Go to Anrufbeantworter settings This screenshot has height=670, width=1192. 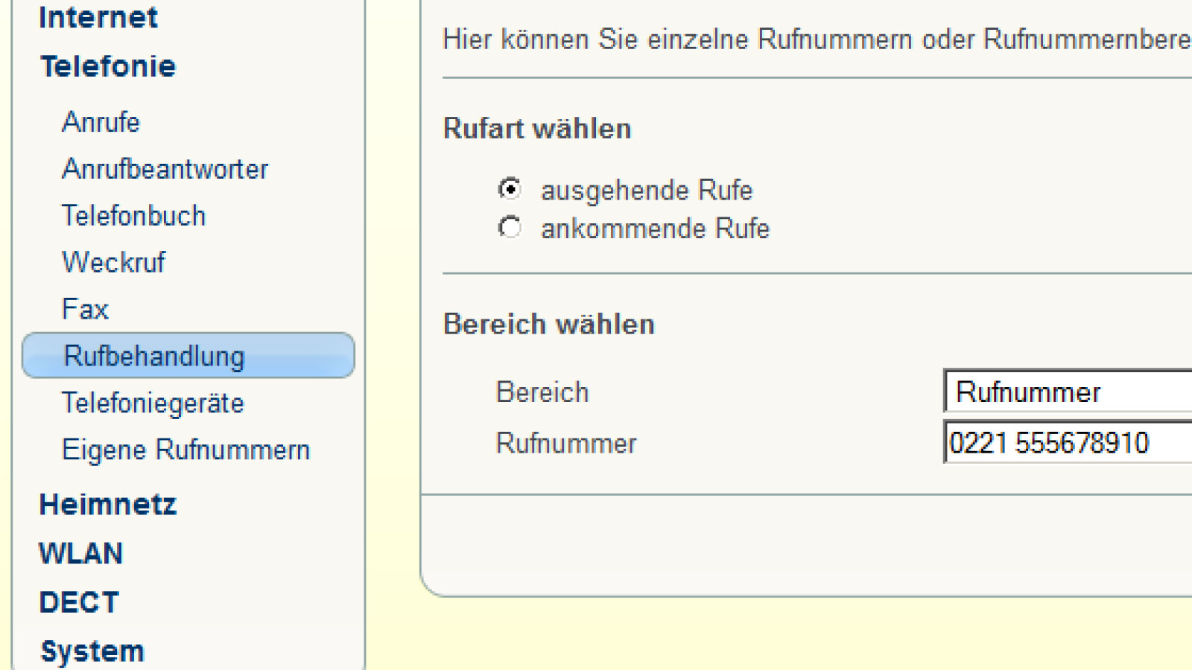pos(165,169)
